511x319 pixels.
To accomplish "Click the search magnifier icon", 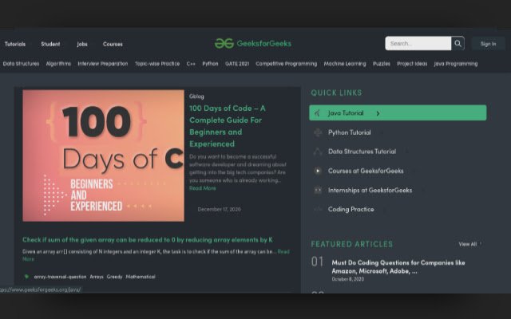I will click(x=458, y=43).
